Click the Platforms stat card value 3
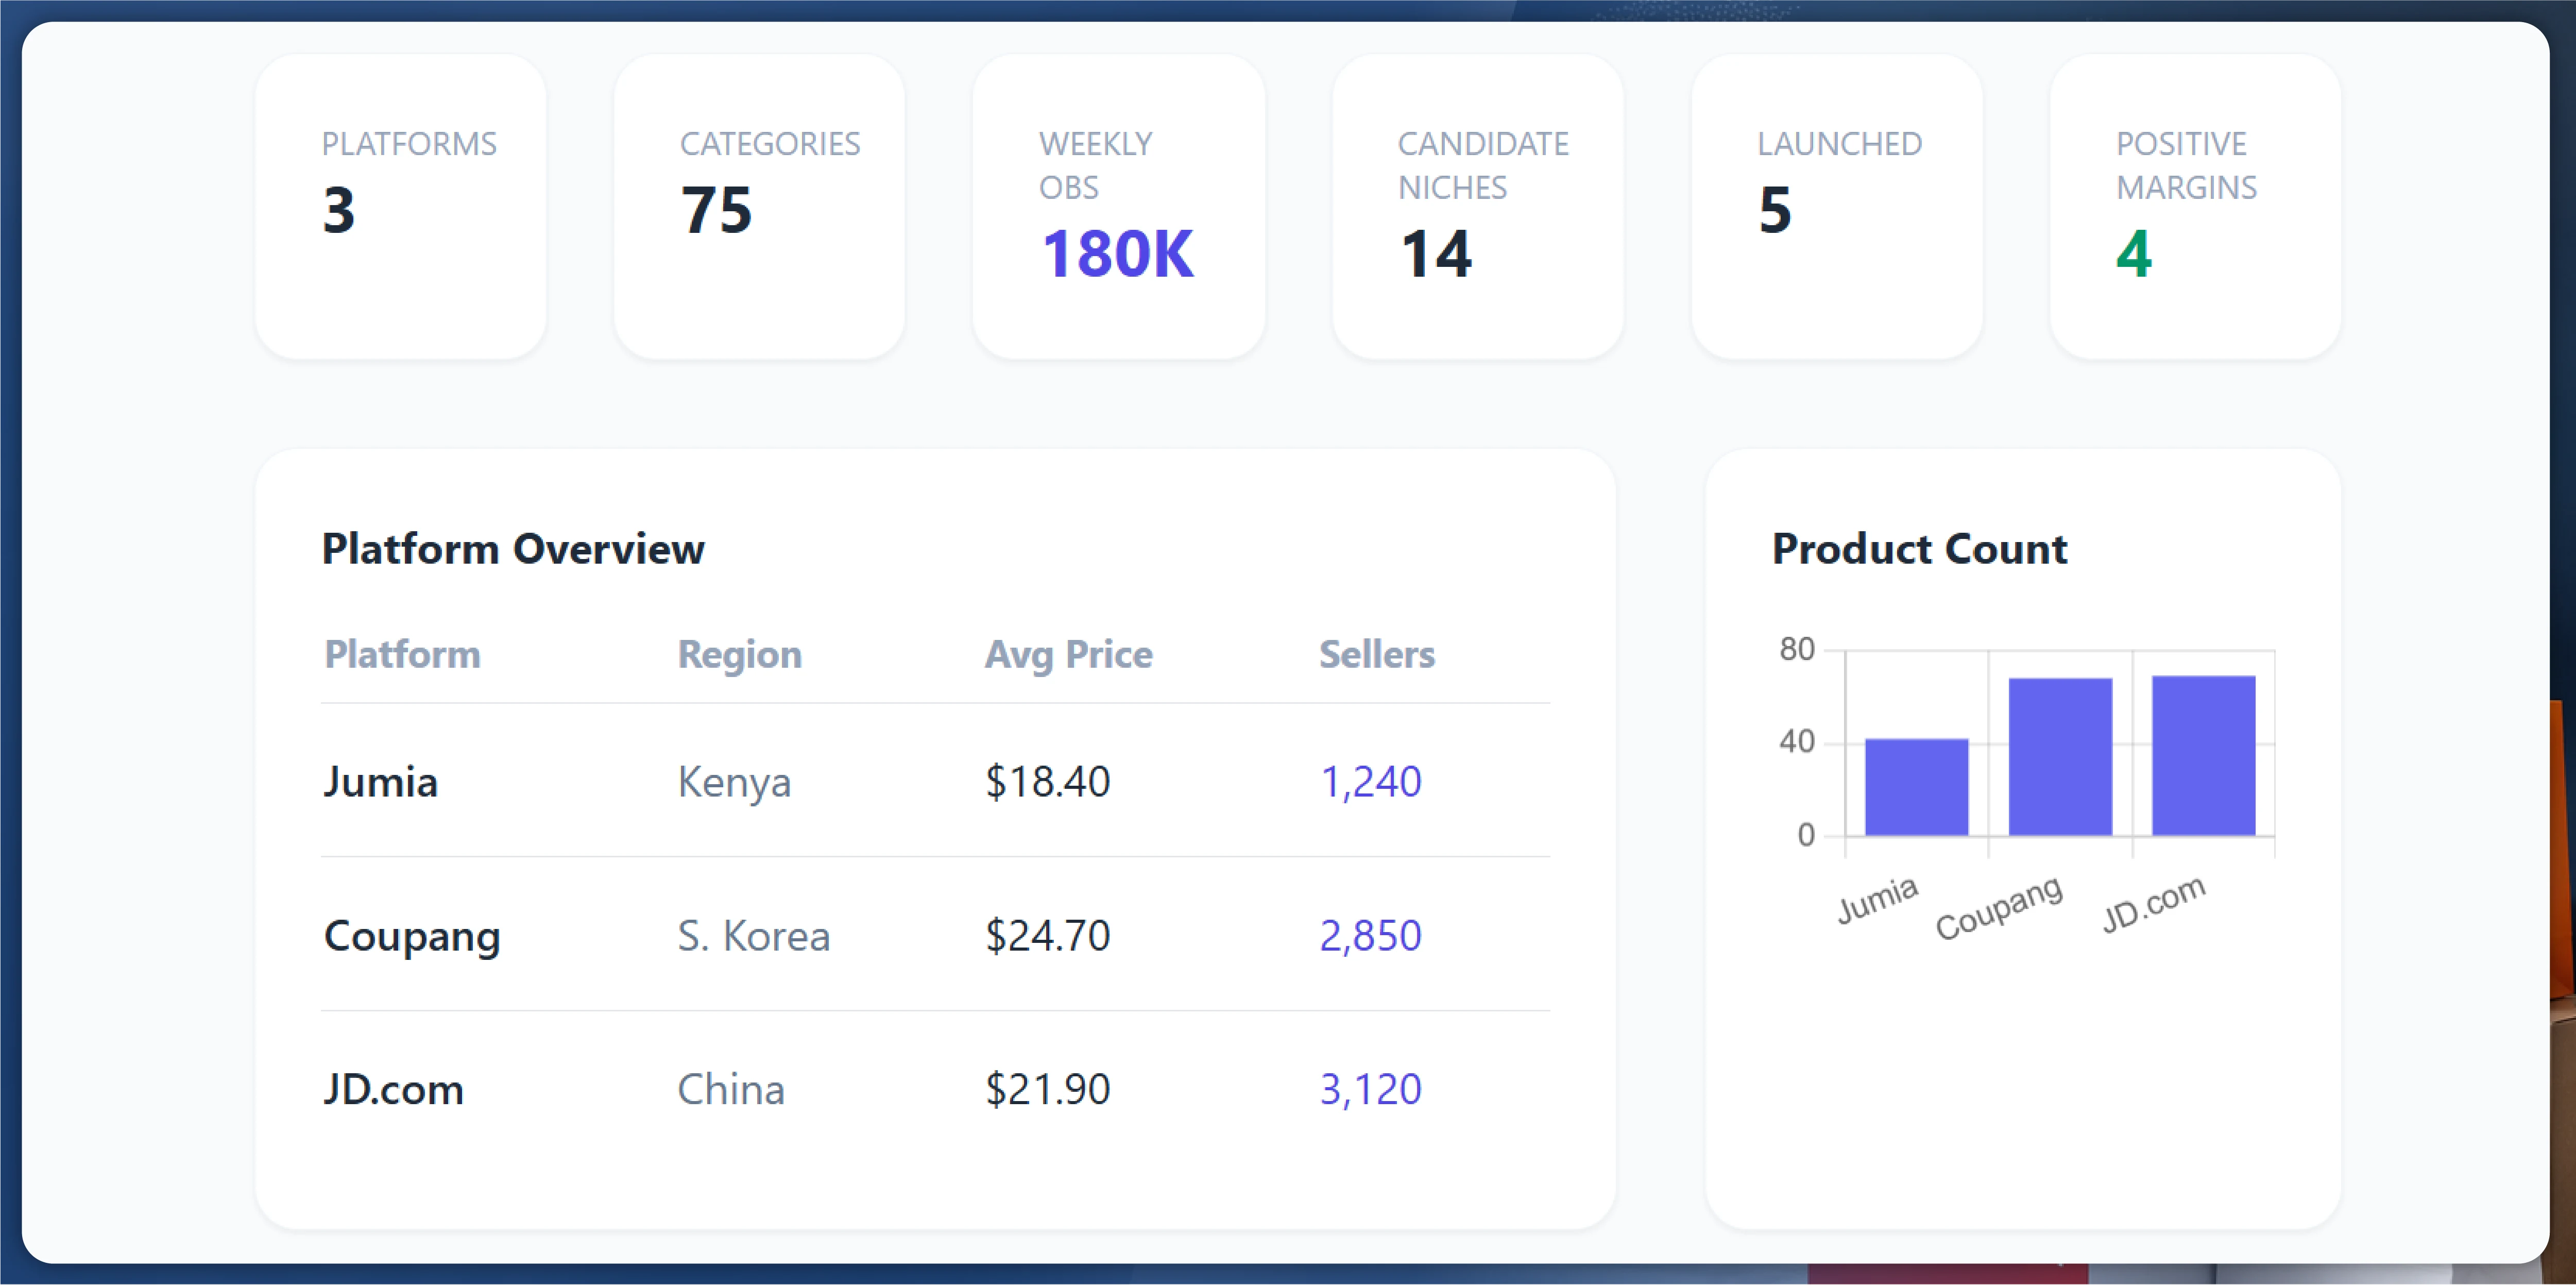The width and height of the screenshot is (2576, 1285). pyautogui.click(x=339, y=210)
